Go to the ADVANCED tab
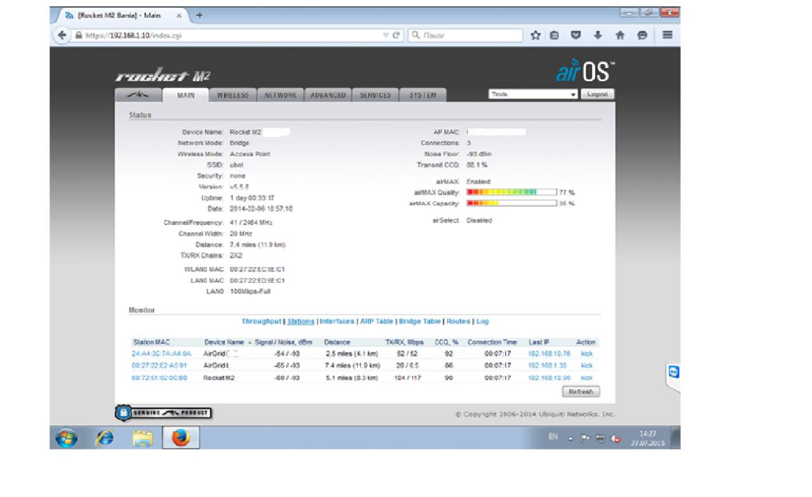The image size is (812, 497). 328,95
